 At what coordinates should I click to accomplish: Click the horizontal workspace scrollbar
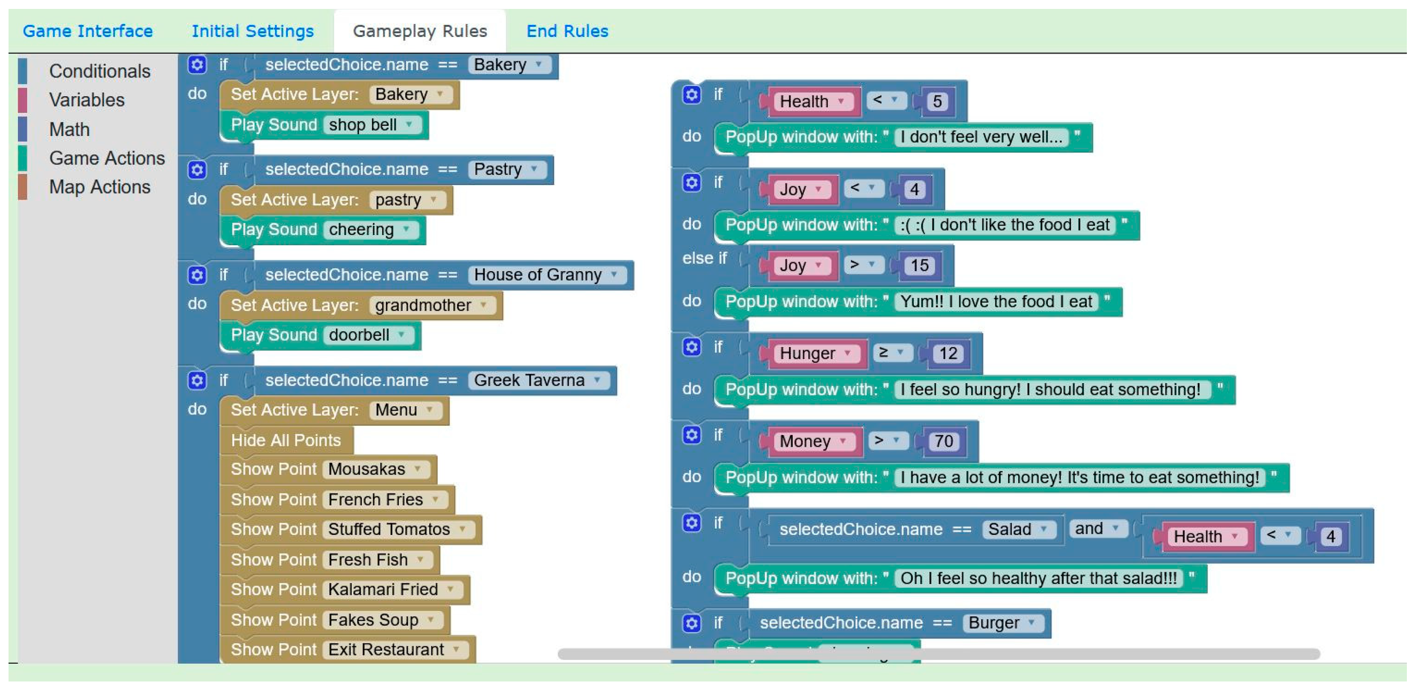938,654
